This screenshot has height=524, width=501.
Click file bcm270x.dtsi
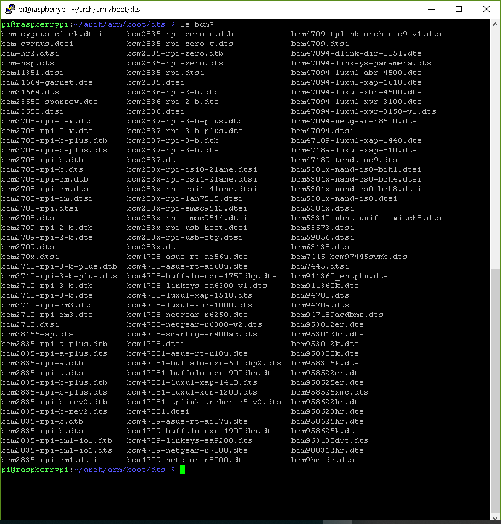point(30,257)
